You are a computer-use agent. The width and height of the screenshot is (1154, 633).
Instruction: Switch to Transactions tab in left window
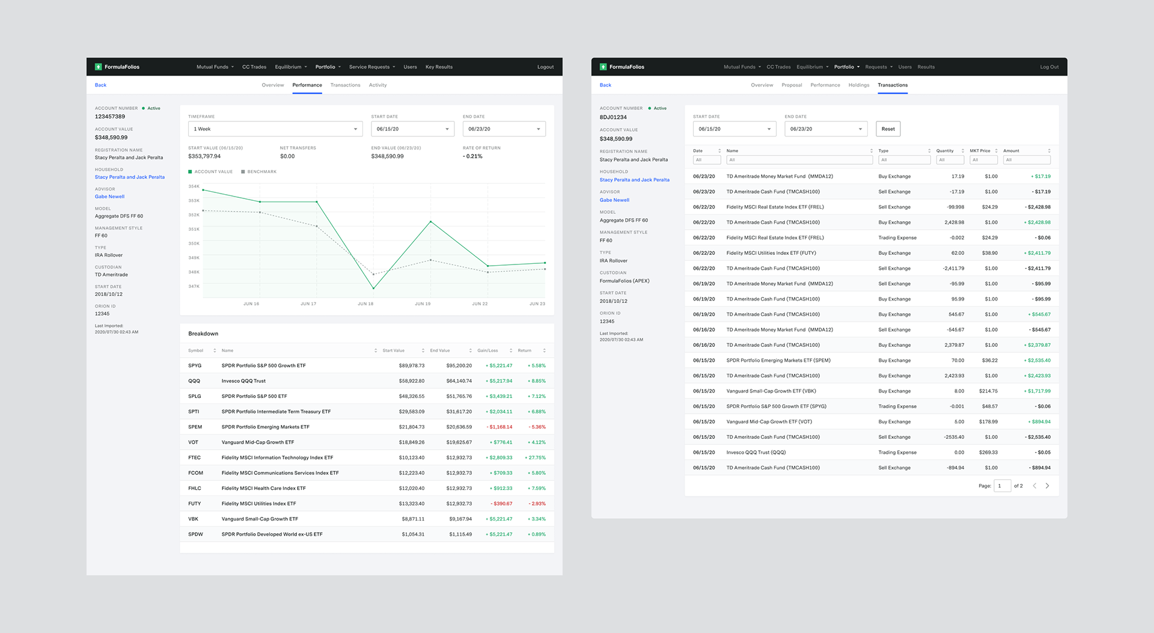point(345,85)
